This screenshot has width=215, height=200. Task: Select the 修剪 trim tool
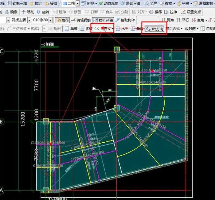pos(75,12)
